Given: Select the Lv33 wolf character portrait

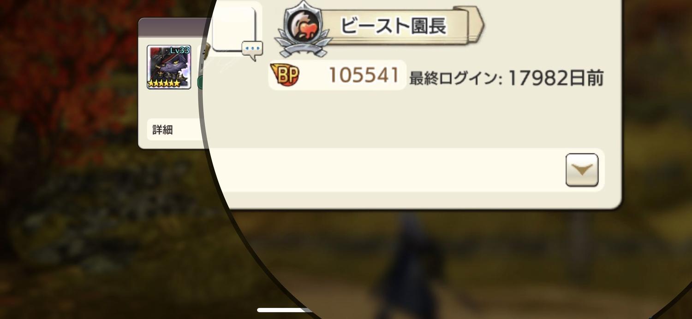Looking at the screenshot, I should [169, 67].
